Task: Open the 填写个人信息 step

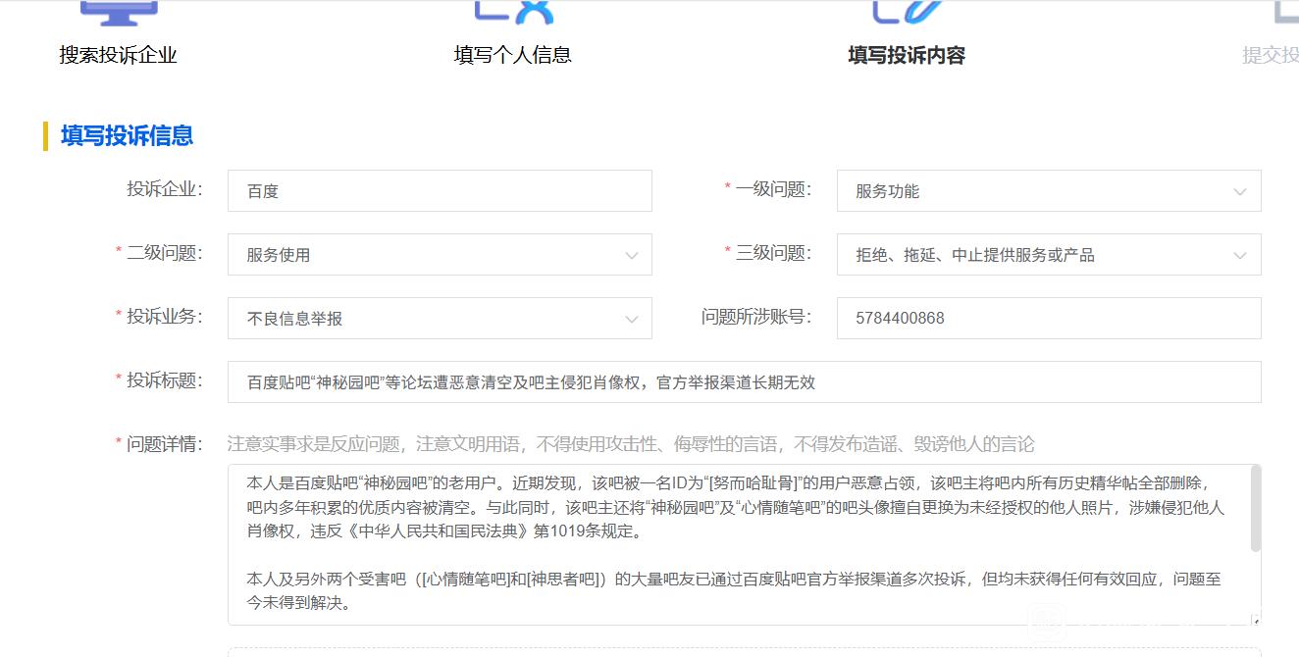Action: 513,56
